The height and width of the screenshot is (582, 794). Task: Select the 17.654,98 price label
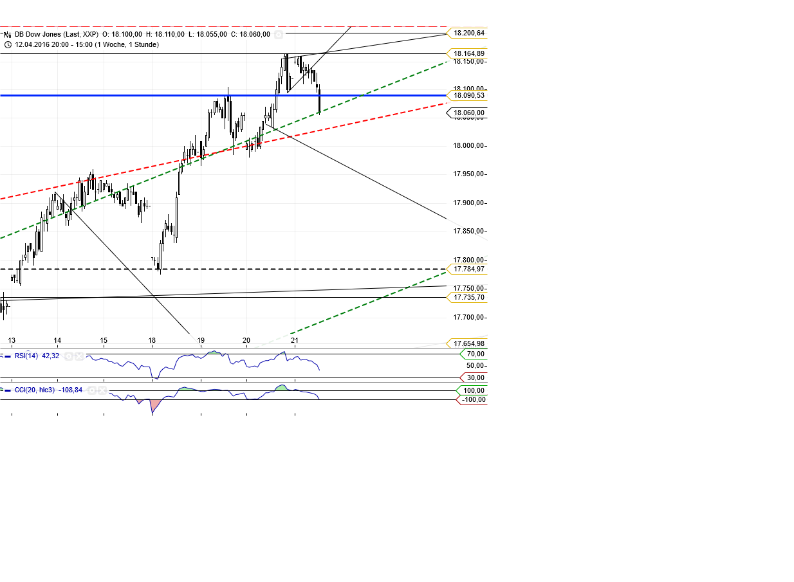coord(470,342)
